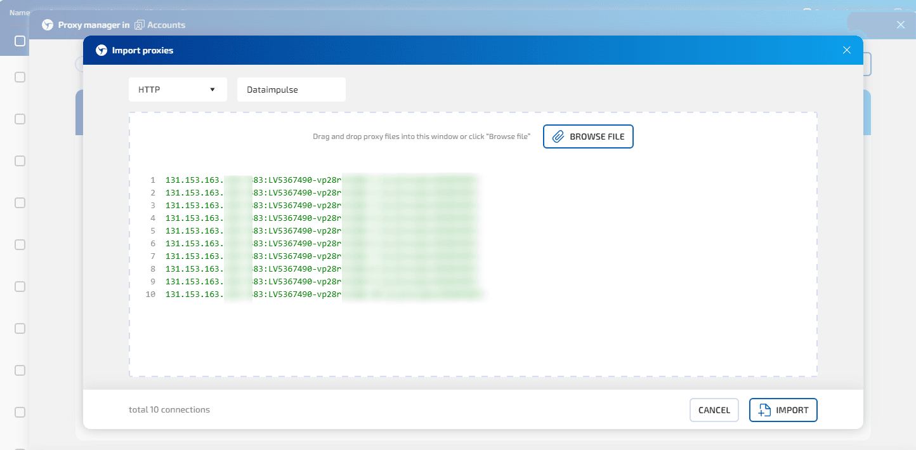Screen dimensions: 916x450
Task: Click the globe icon in Import proxies header
Action: coord(101,50)
